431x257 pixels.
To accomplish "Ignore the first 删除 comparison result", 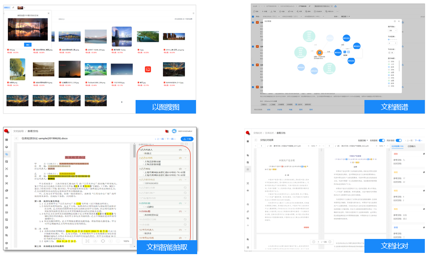I will [x=424, y=154].
